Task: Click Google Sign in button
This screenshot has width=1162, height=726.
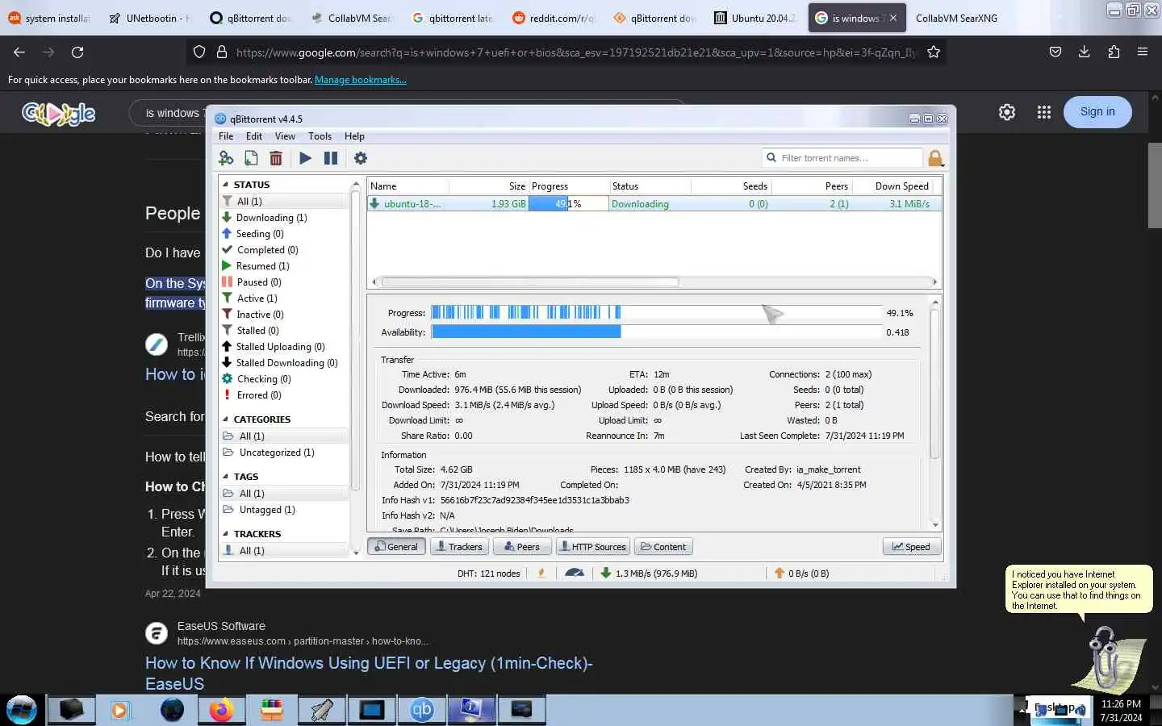Action: pos(1097,112)
